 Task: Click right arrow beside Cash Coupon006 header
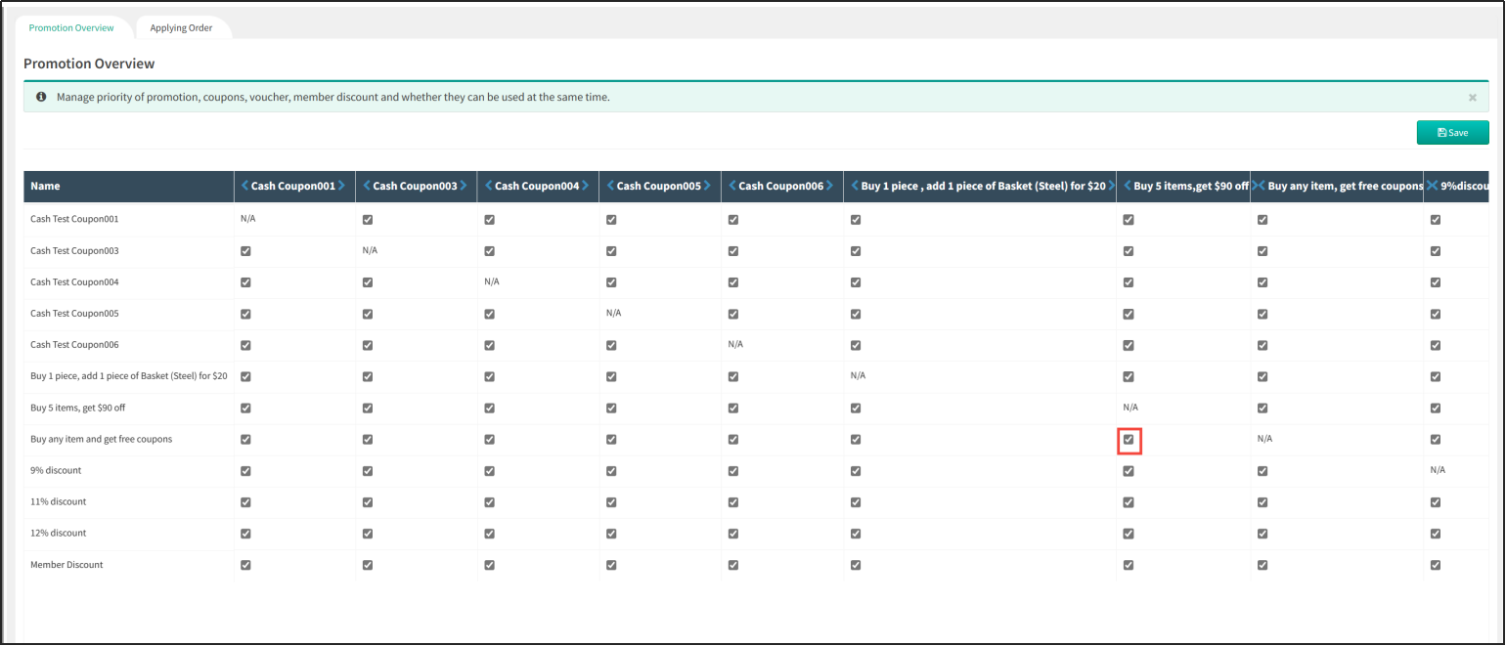[x=829, y=186]
